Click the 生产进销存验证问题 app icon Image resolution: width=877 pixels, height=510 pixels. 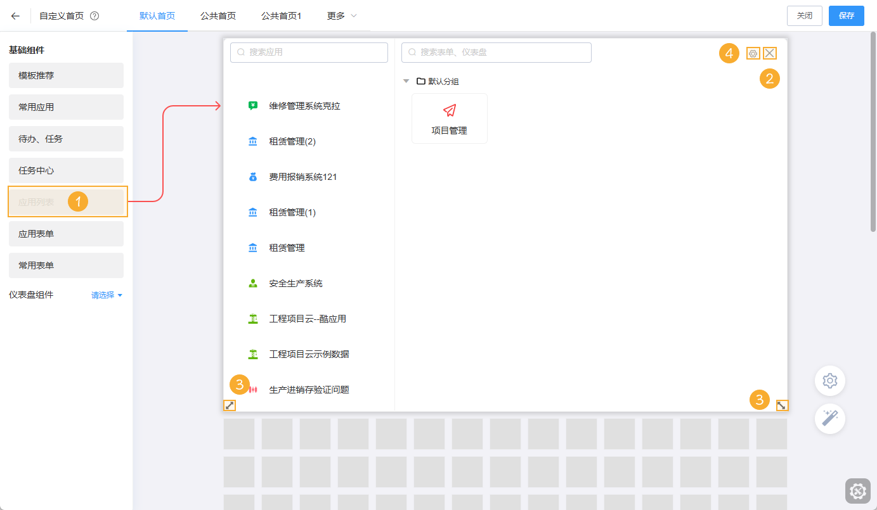tap(252, 389)
